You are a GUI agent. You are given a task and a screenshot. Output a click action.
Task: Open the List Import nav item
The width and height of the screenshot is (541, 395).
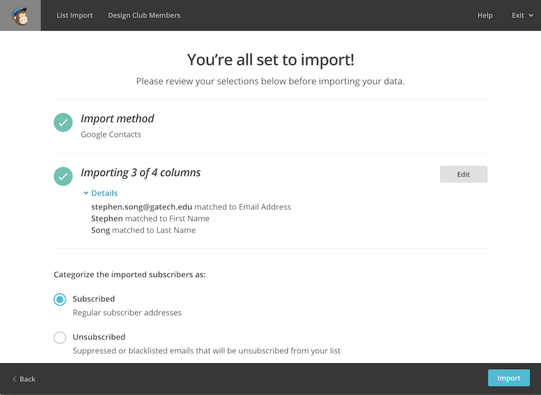(x=75, y=15)
